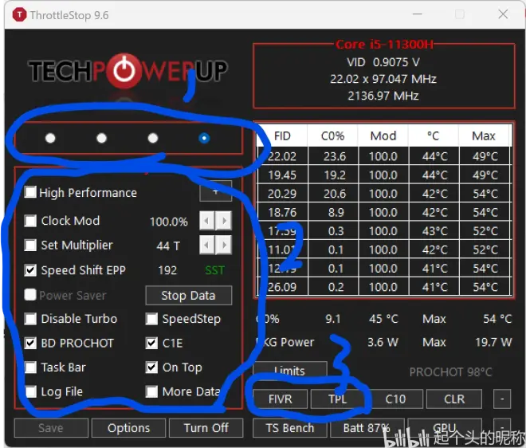The image size is (526, 448).
Task: Click the 19.7 W max power value
Action: point(493,342)
